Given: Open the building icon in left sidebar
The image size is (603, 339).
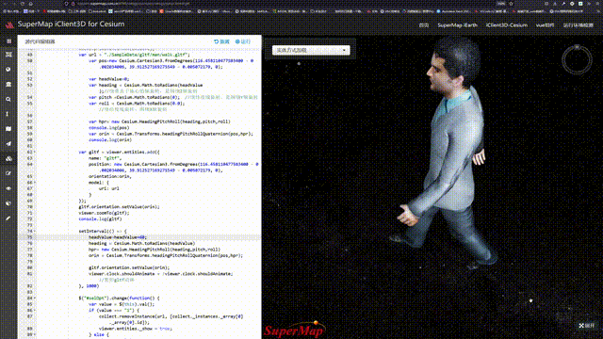Looking at the screenshot, I should 8,84.
